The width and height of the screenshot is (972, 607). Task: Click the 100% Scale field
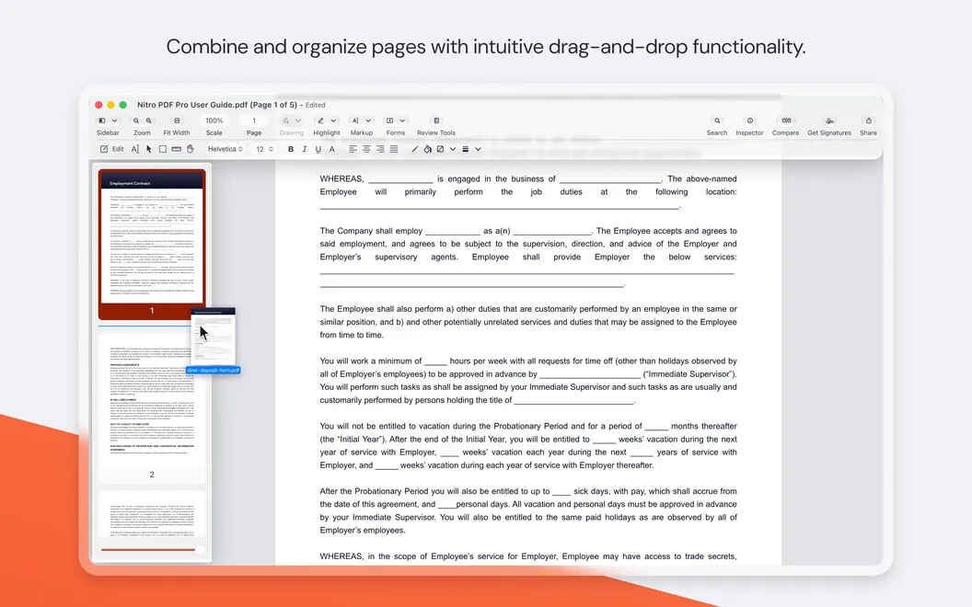214,120
